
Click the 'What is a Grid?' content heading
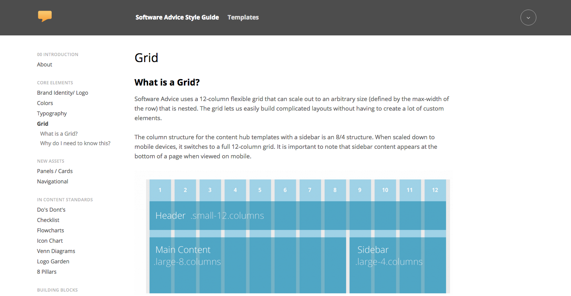pyautogui.click(x=167, y=82)
